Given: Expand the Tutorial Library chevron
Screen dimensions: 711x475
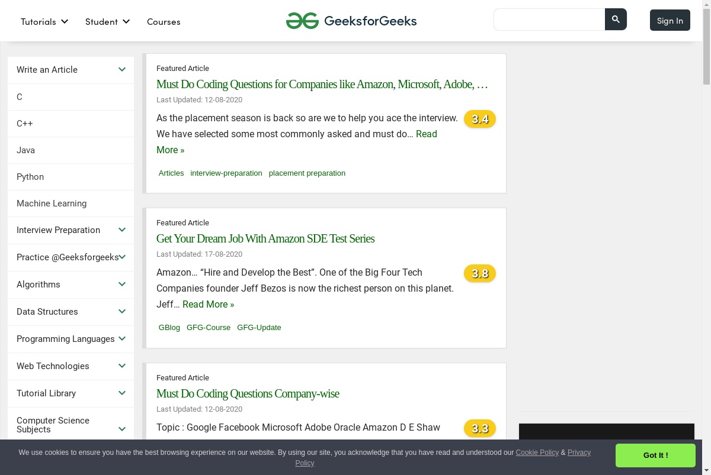Looking at the screenshot, I should tap(122, 393).
